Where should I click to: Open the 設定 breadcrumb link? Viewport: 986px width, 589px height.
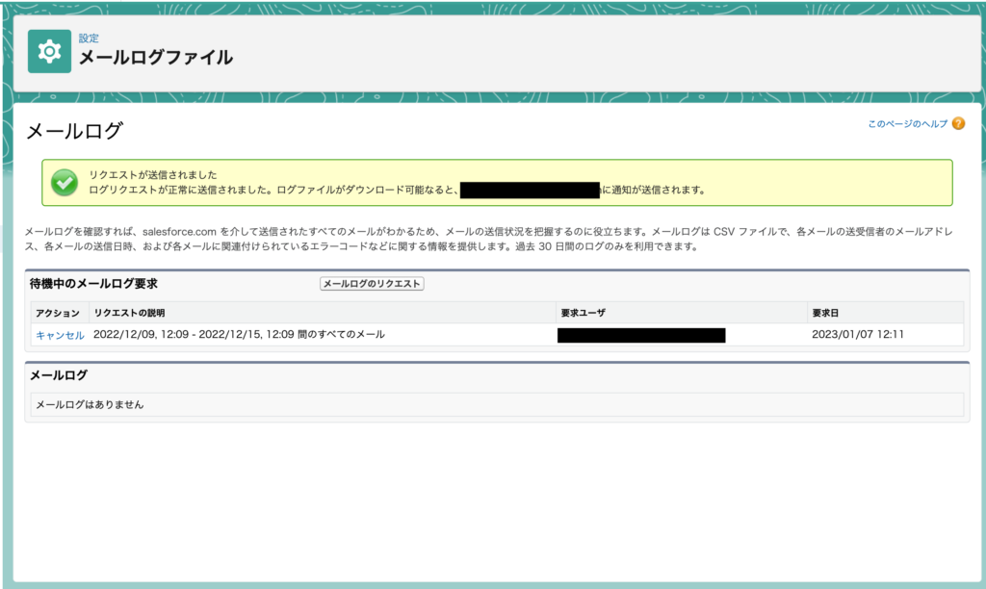[x=89, y=38]
